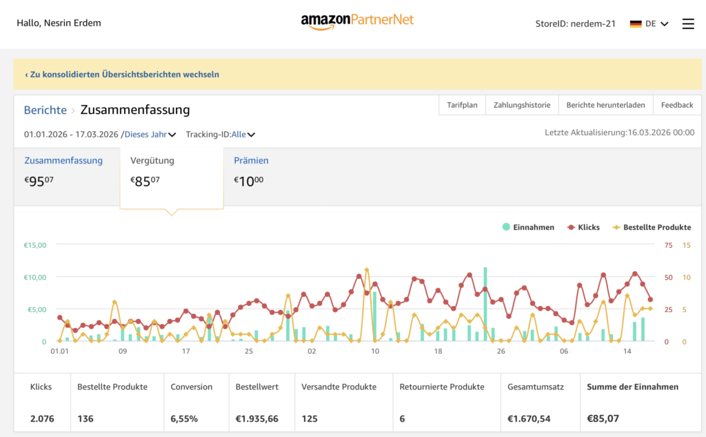Go to consolidated overview reports link
The height and width of the screenshot is (437, 706).
[122, 74]
